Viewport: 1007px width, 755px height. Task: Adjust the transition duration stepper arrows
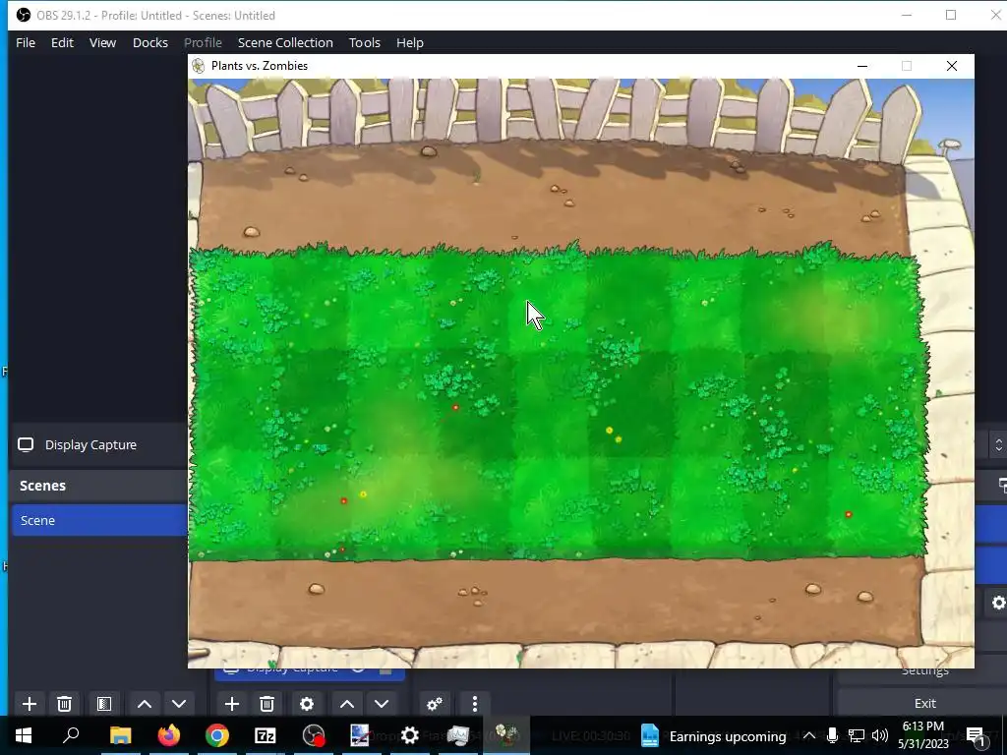pos(998,445)
